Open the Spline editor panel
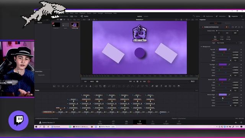This screenshot has height=138, width=245. 196,16
